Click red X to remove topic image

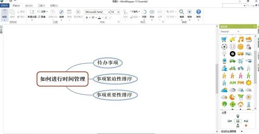coord(246,125)
